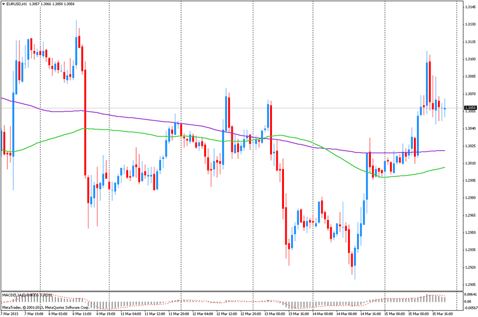Click the 7 Mar 2013 date label
The width and height of the screenshot is (478, 317).
(10, 314)
